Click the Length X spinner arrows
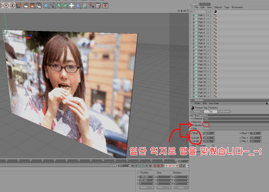The width and height of the screenshot is (269, 192). coord(214,138)
